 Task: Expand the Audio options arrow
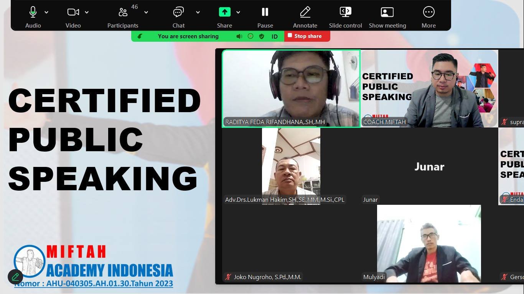(x=46, y=12)
